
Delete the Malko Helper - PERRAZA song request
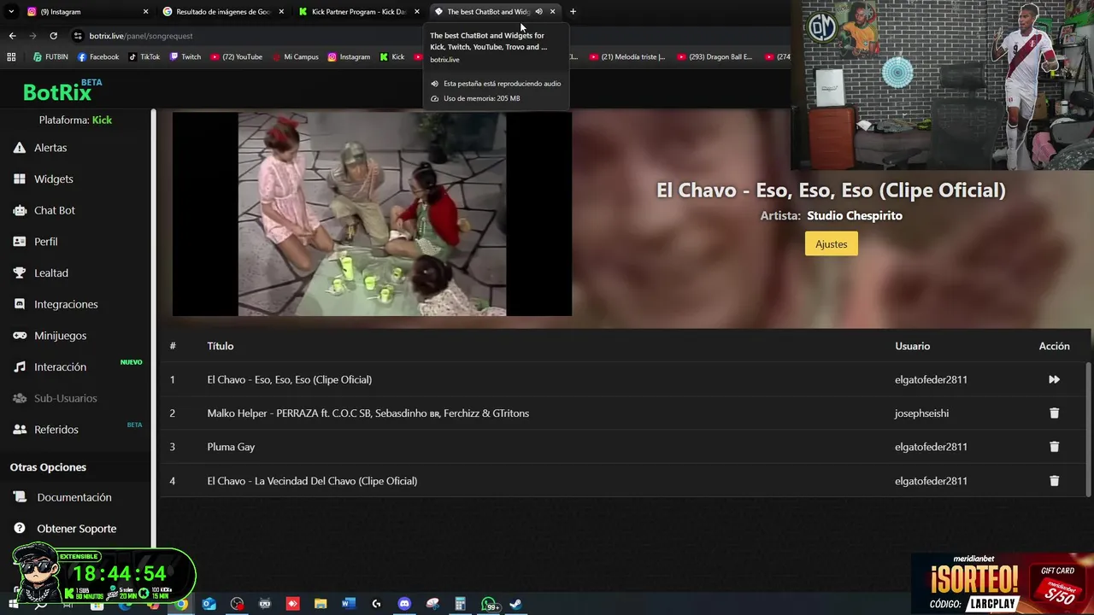click(1054, 413)
